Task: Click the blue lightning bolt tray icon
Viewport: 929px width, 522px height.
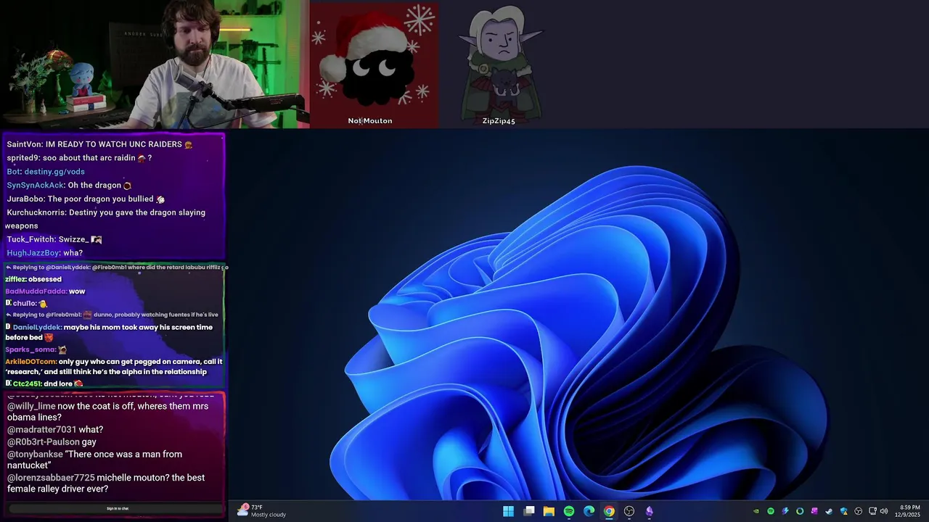Action: (x=785, y=511)
